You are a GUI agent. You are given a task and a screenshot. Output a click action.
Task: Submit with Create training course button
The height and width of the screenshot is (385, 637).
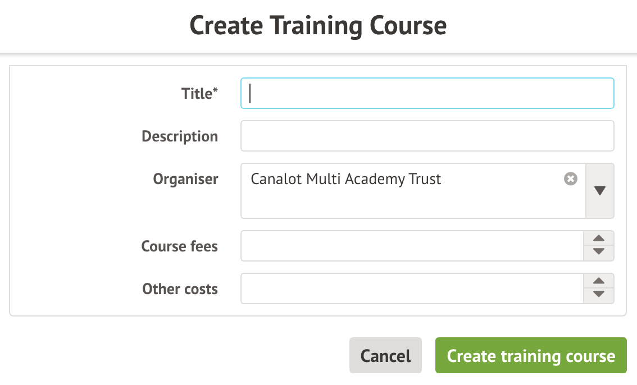(x=531, y=356)
